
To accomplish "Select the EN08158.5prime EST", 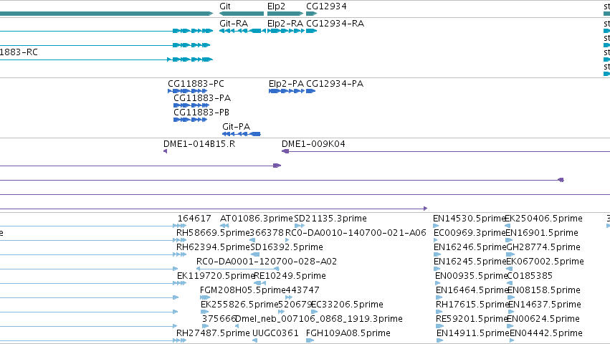I will [x=544, y=290].
